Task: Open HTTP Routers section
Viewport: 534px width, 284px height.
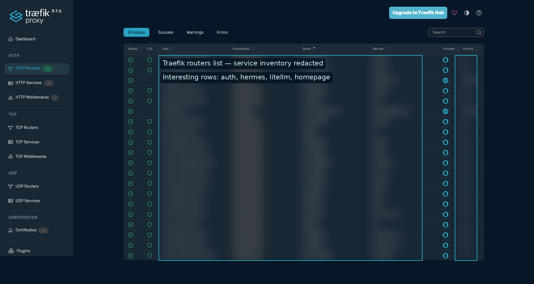Action: click(x=37, y=69)
